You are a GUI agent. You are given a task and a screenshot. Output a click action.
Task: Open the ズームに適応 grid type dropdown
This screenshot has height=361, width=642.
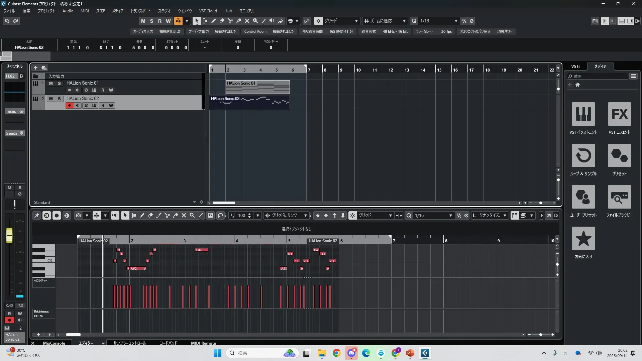coord(385,21)
